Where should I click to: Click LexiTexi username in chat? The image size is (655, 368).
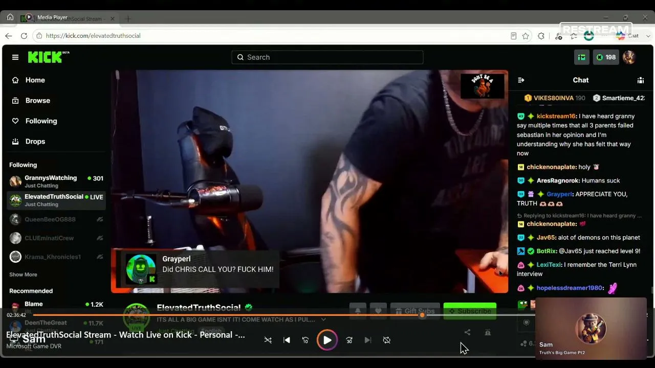coord(549,265)
